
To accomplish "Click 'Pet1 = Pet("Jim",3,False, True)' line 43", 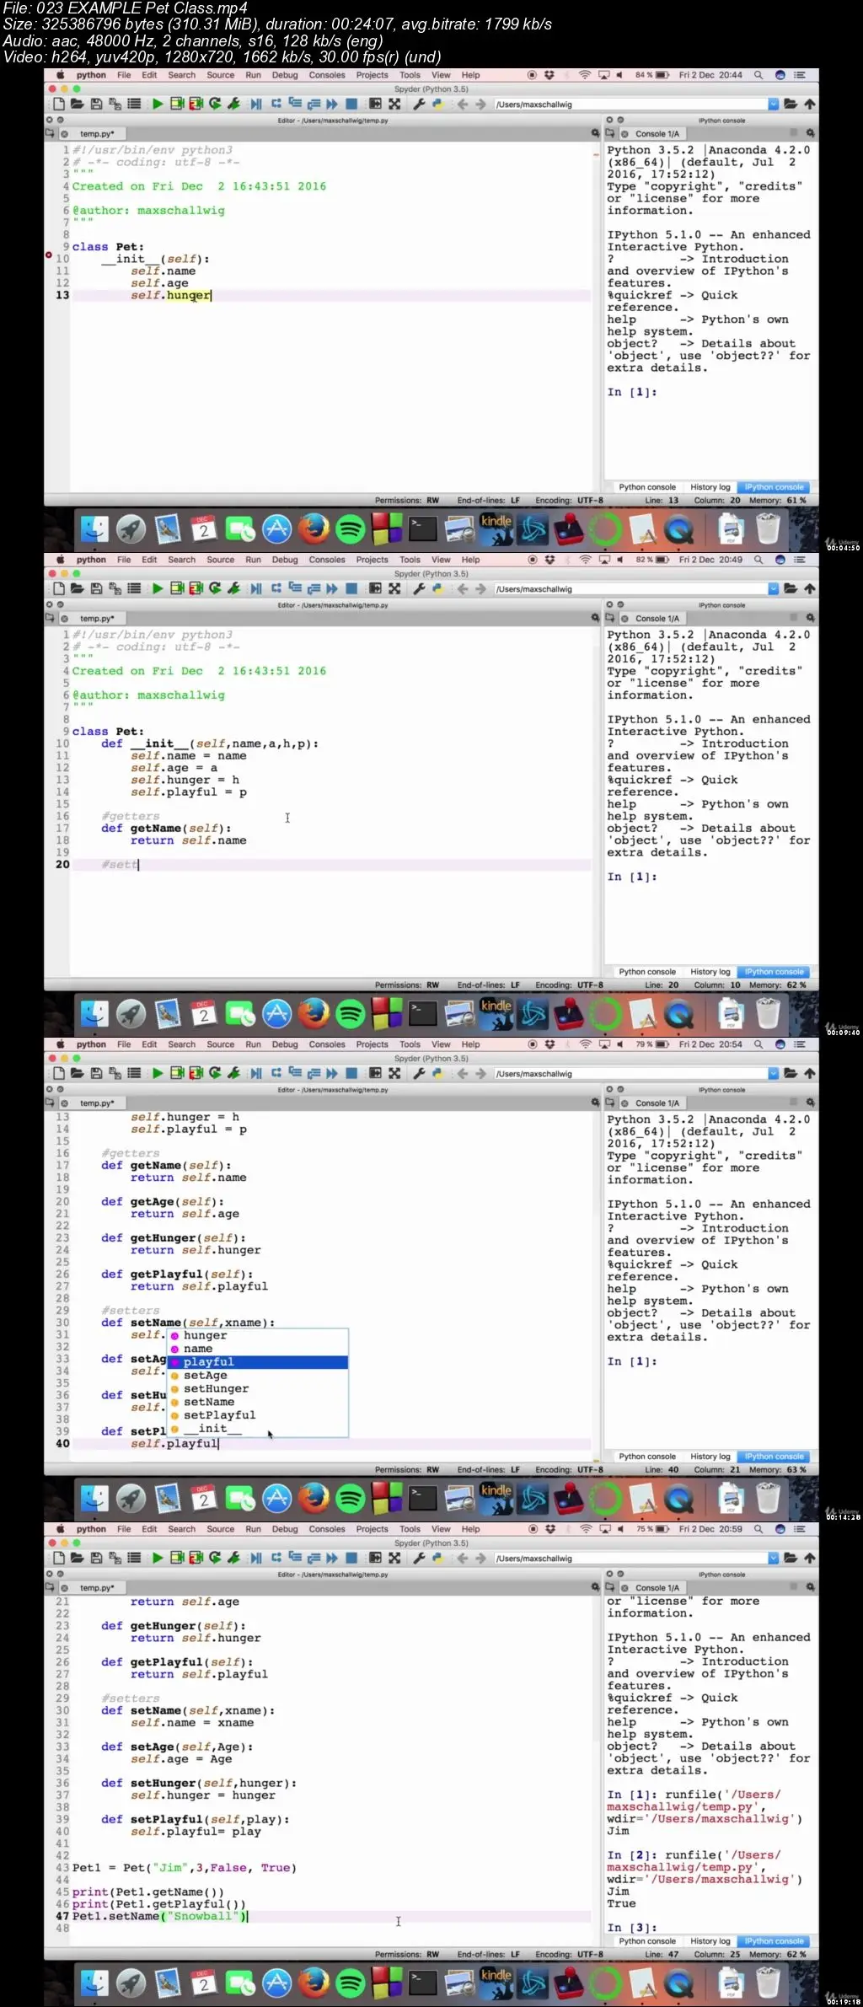I will [185, 1868].
